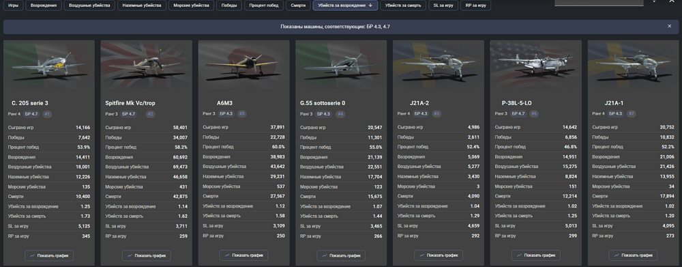Viewport: 682px width, 267px height.
Task: Toggle sort direction on Убийств за возрождение chip
Action: pyautogui.click(x=344, y=5)
